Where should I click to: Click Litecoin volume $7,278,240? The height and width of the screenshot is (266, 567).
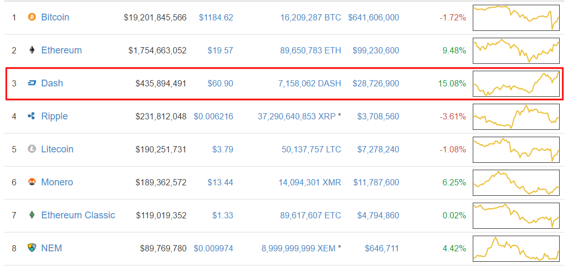[378, 149]
